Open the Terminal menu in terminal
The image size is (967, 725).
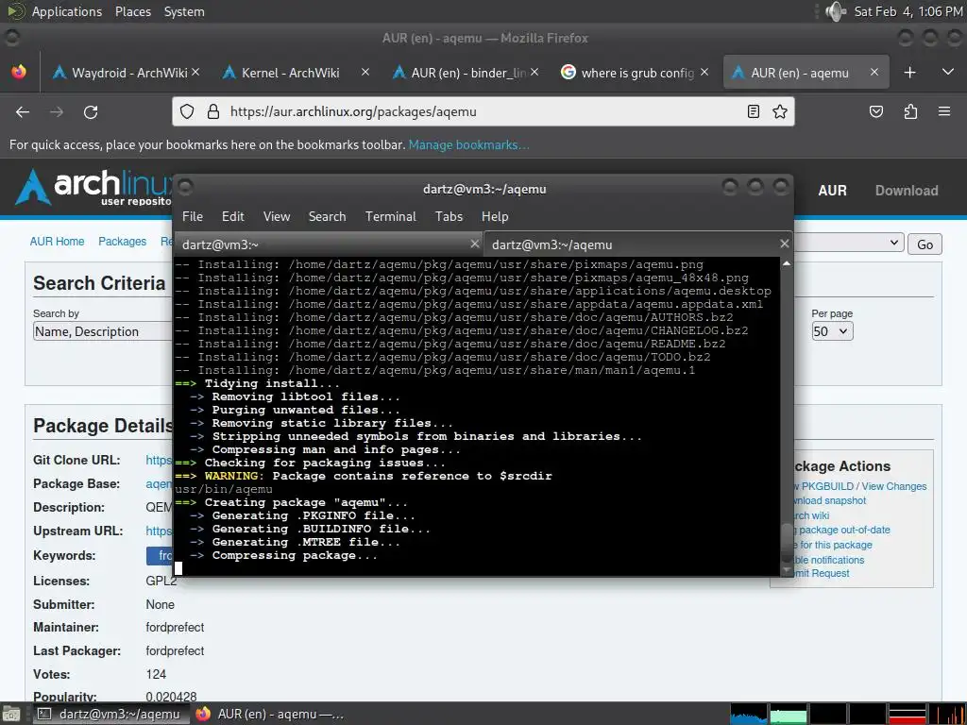(390, 216)
